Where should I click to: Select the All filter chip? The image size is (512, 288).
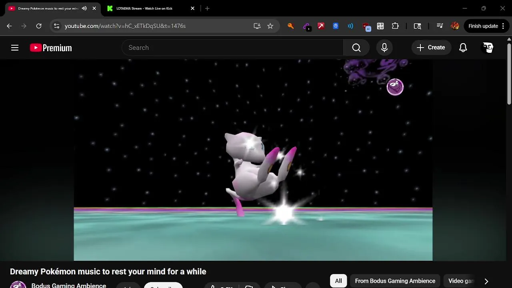(x=338, y=281)
